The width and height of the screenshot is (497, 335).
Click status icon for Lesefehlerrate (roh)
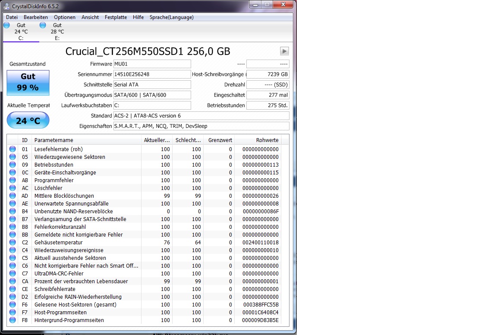tap(13, 149)
